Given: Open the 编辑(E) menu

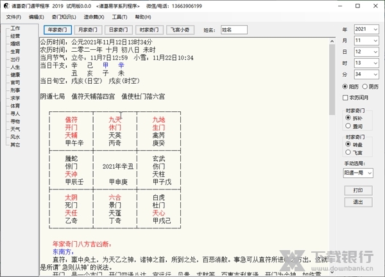Looking at the screenshot, I should (x=37, y=17).
